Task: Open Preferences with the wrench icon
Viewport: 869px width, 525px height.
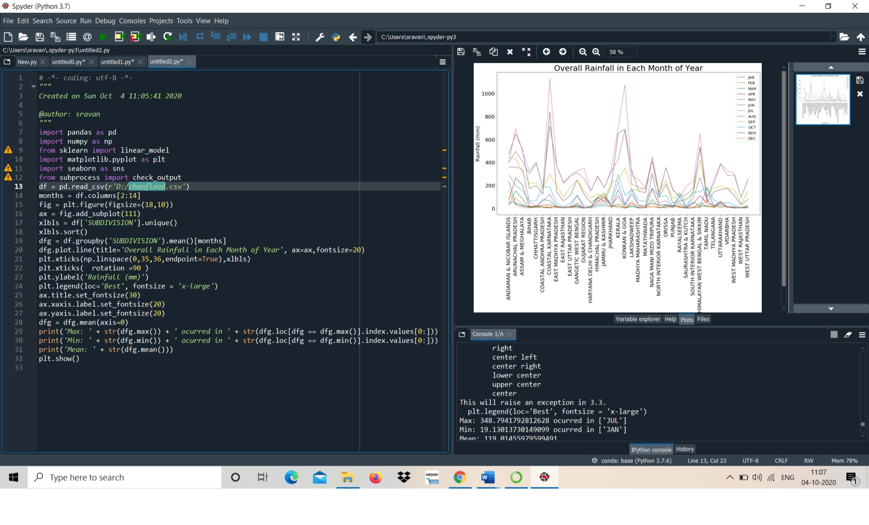Action: coord(320,37)
